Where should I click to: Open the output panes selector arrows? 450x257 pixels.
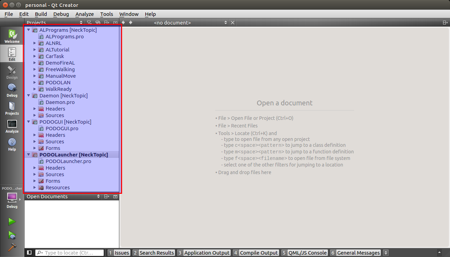click(x=386, y=253)
